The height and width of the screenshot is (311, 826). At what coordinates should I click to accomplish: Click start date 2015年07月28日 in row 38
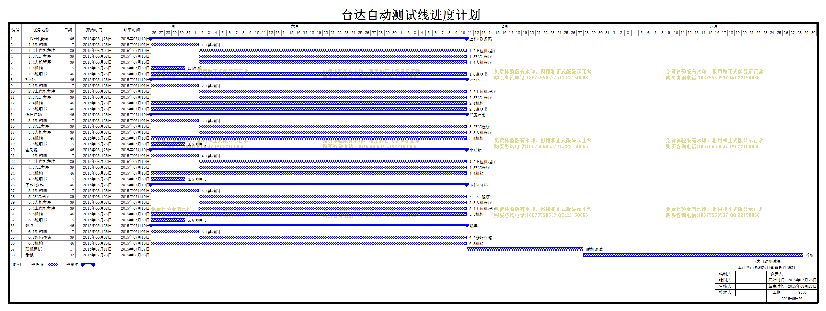[x=97, y=255]
